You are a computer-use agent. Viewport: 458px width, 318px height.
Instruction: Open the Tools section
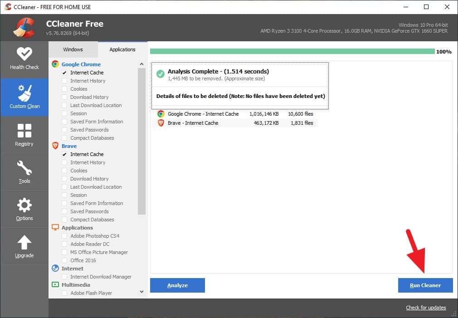[24, 172]
